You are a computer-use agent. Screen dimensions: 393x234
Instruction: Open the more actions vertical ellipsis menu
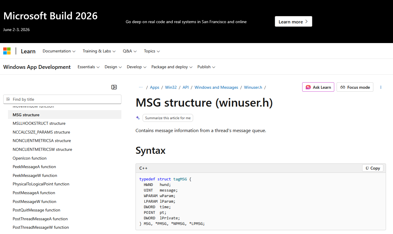381,87
